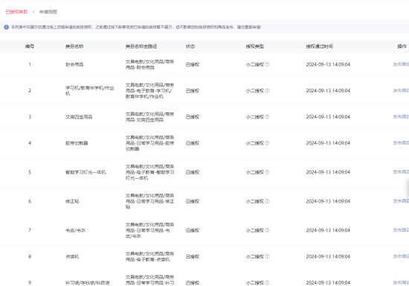Viewport: 409px width, 286px height.
Task: Open the authorization type tooltip in row 4
Action: 267,143
